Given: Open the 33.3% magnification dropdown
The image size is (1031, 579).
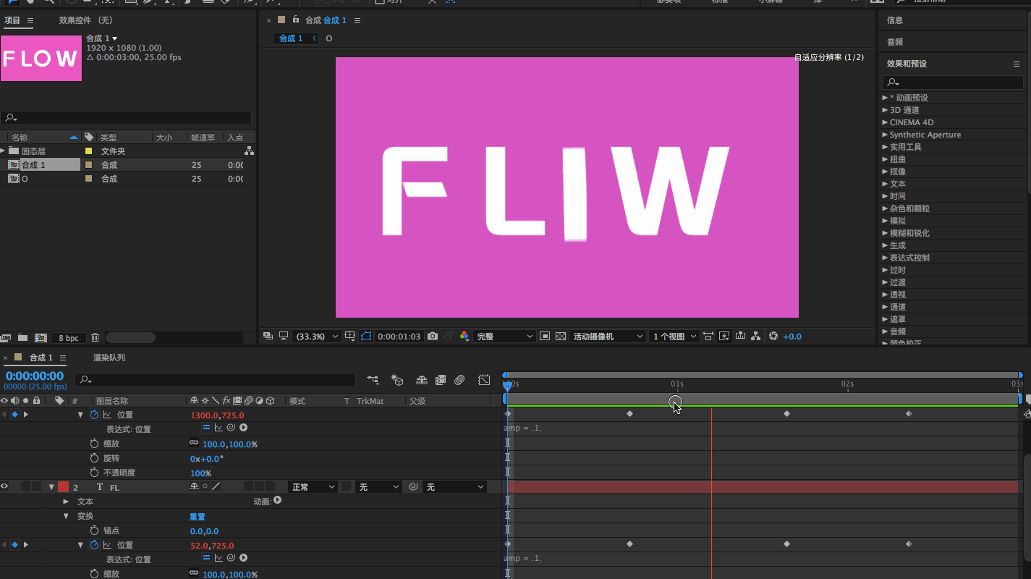Looking at the screenshot, I should (x=318, y=337).
